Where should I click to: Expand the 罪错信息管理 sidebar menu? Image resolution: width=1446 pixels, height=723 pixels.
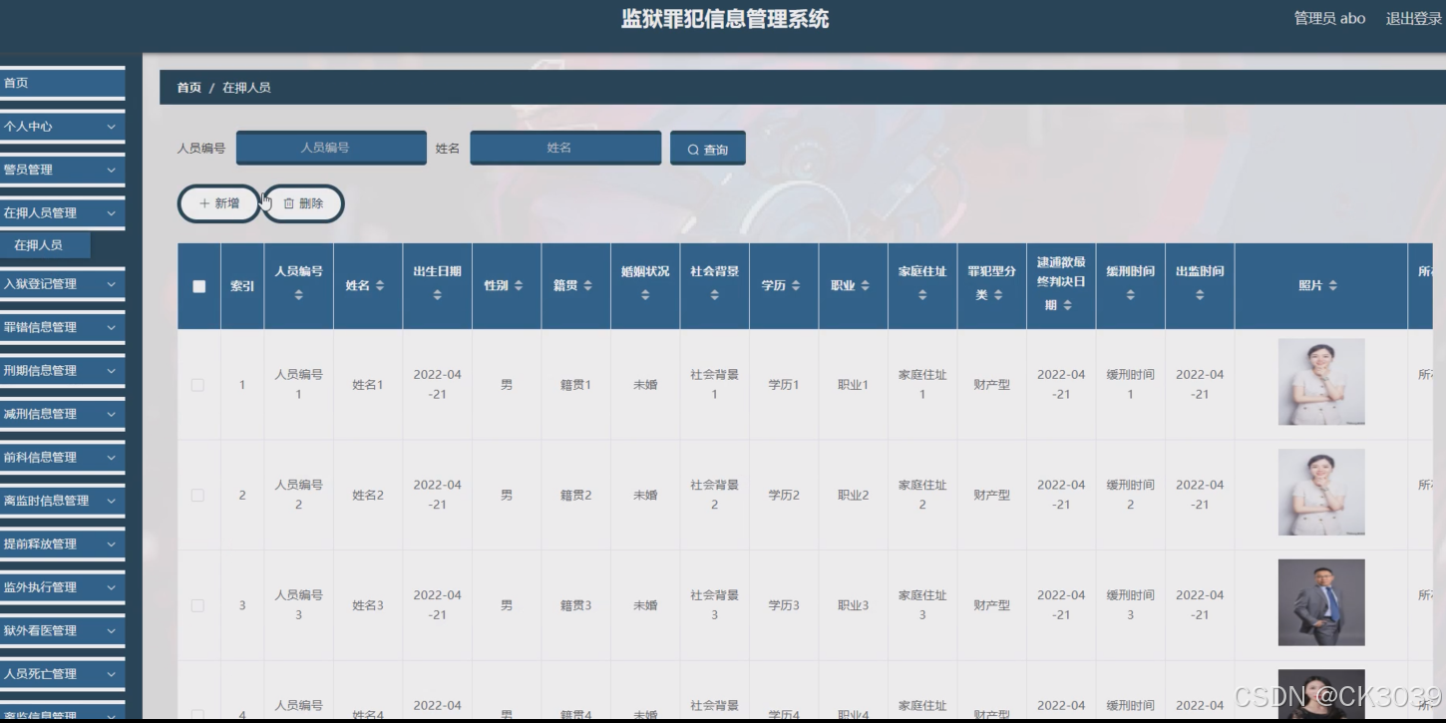click(62, 327)
